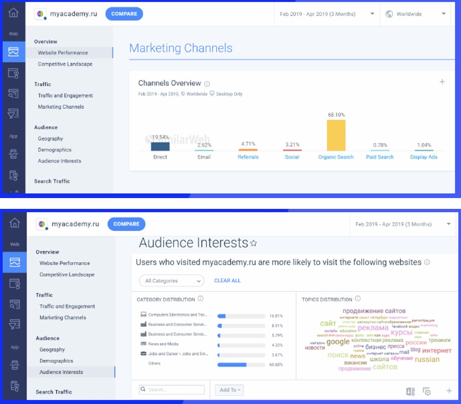The image size is (461, 404).
Task: Open the app category icon, last in the bottom sidebar
Action: 15,386
